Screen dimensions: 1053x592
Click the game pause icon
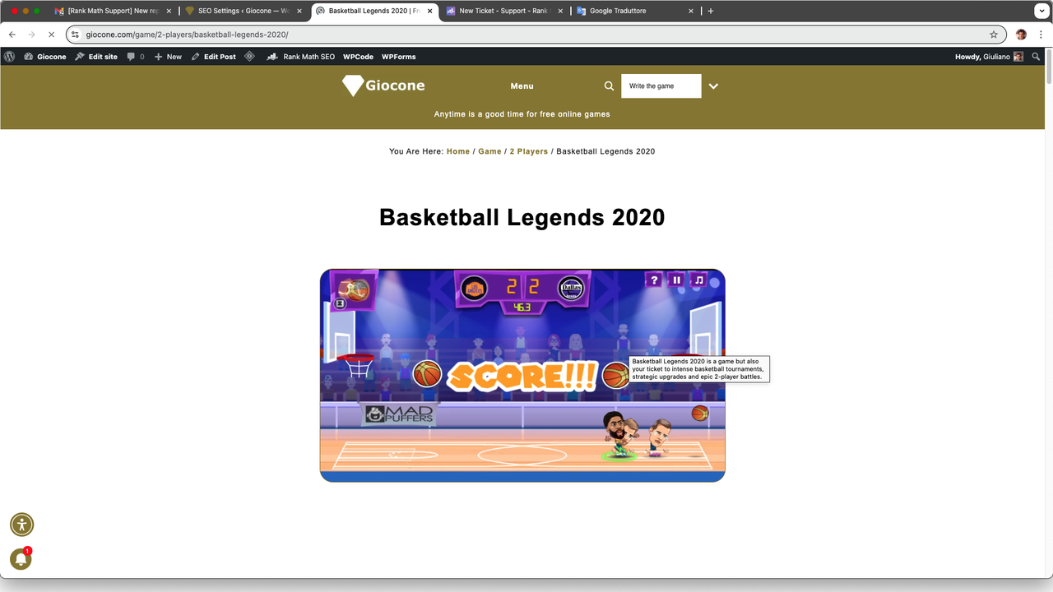tap(677, 280)
